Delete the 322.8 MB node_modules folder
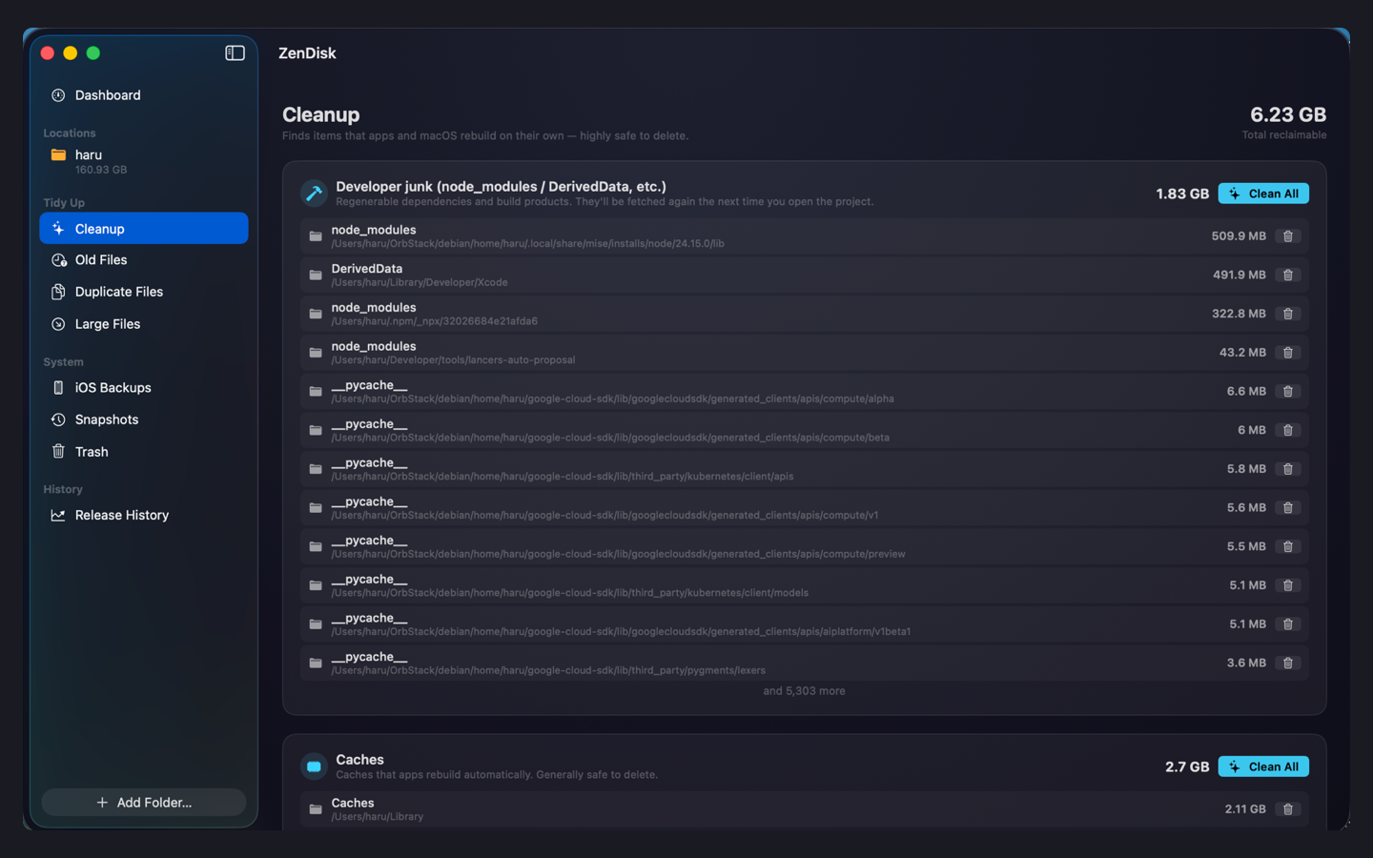 [1288, 314]
